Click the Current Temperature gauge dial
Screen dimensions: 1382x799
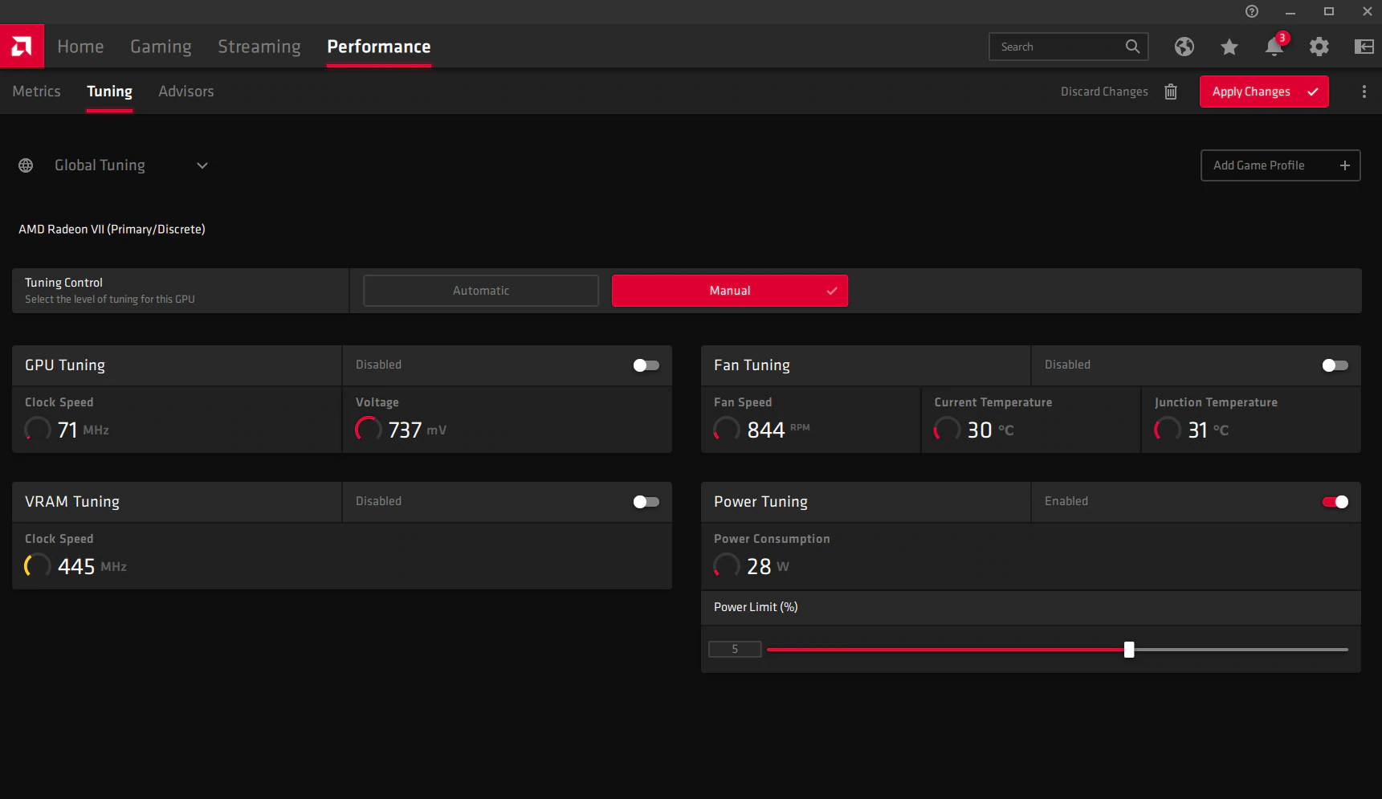pos(947,430)
